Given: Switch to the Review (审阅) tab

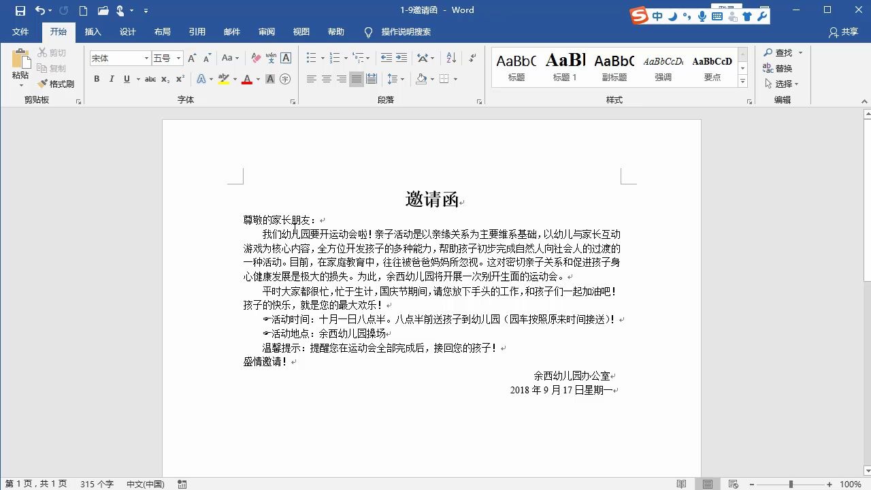Looking at the screenshot, I should pos(267,32).
